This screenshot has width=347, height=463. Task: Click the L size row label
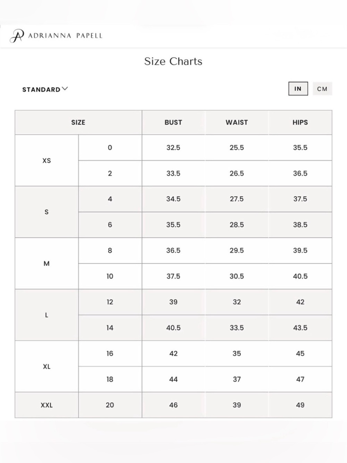click(x=46, y=315)
